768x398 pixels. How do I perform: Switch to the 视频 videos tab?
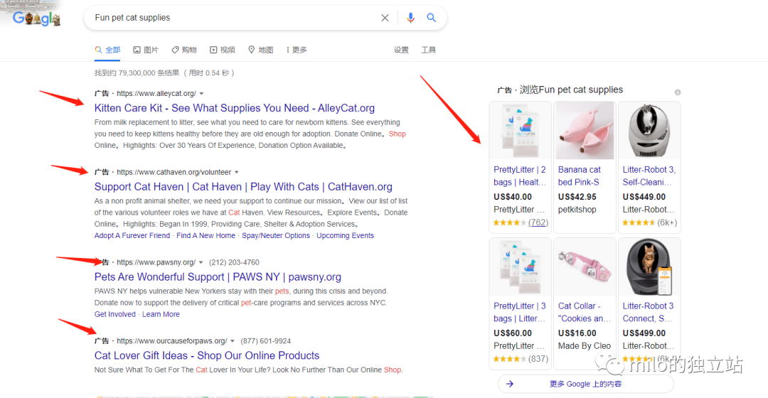click(x=223, y=50)
